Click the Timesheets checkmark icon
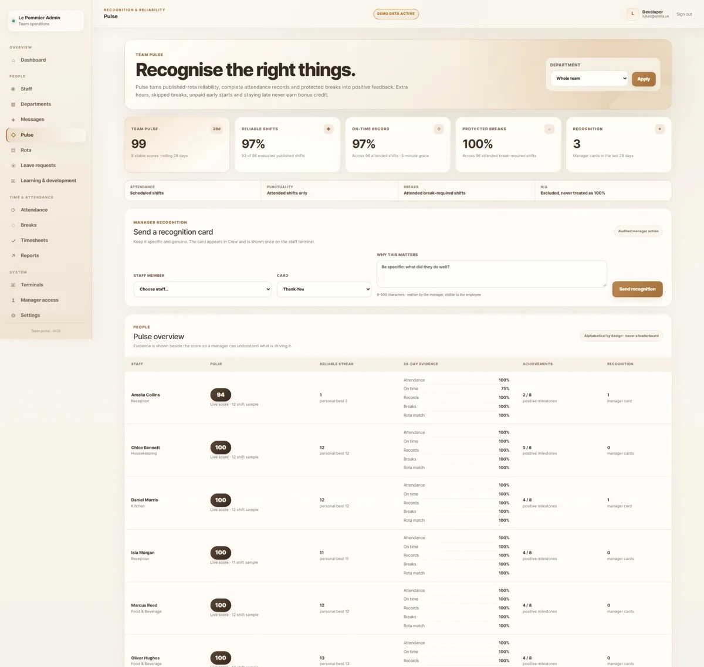This screenshot has height=667, width=704. pos(13,241)
